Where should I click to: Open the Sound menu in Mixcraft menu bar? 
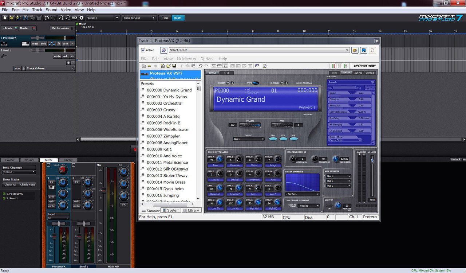click(51, 10)
